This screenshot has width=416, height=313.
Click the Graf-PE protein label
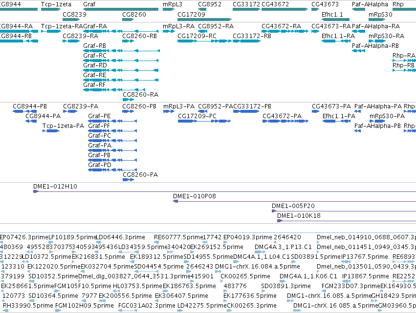[x=99, y=116]
